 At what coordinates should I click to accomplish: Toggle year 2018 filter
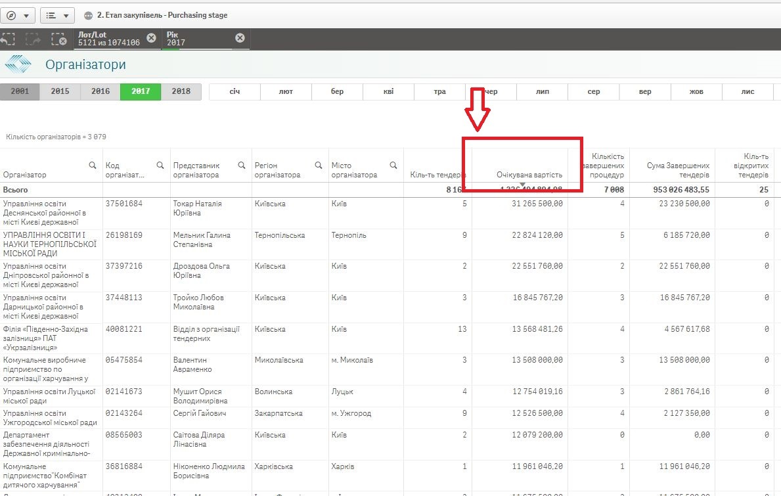[x=181, y=91]
